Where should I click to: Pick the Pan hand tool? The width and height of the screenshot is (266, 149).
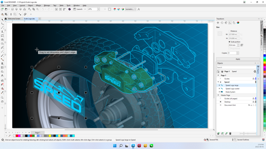2,101
